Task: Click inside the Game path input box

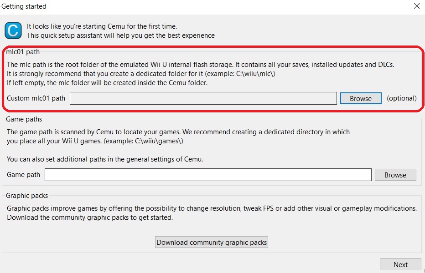Action: [x=208, y=175]
